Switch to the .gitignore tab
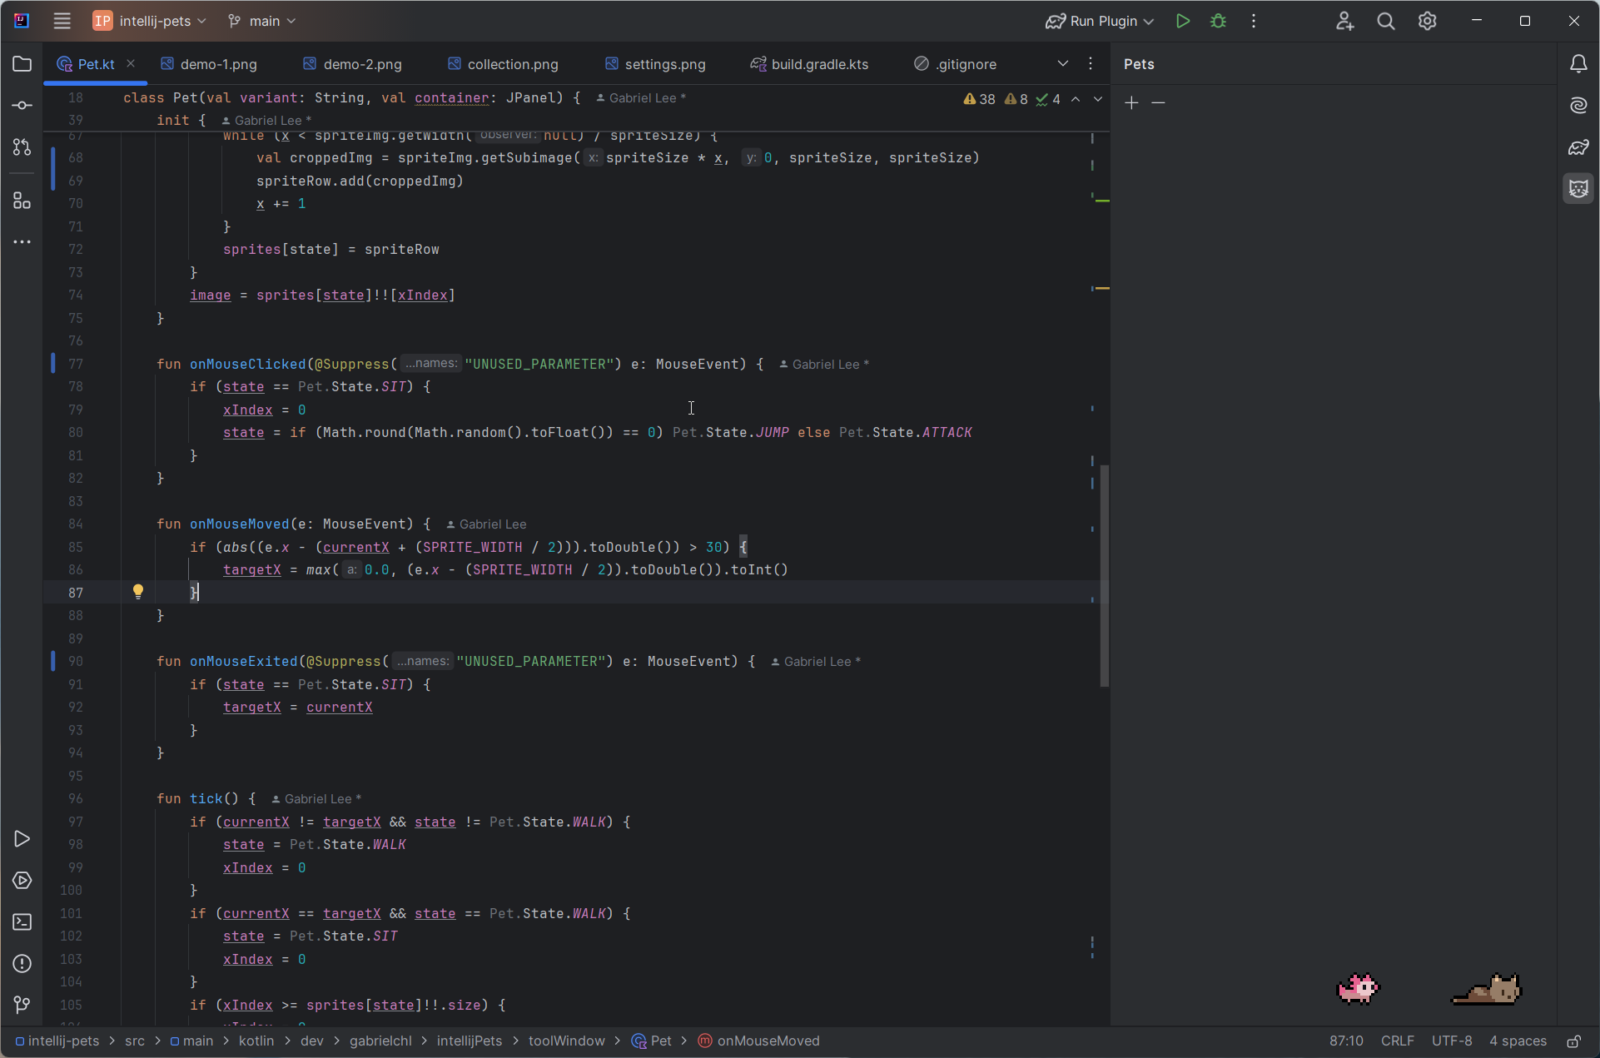1600x1058 pixels. pos(956,64)
